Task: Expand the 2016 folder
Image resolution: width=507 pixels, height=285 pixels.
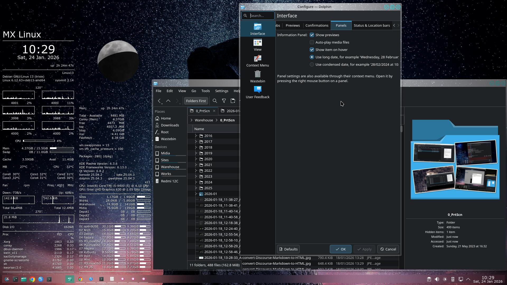Action: [196, 136]
